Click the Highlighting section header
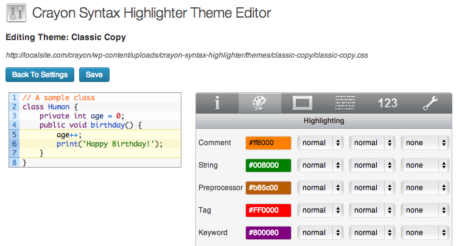This screenshot has width=459, height=246. click(x=324, y=121)
